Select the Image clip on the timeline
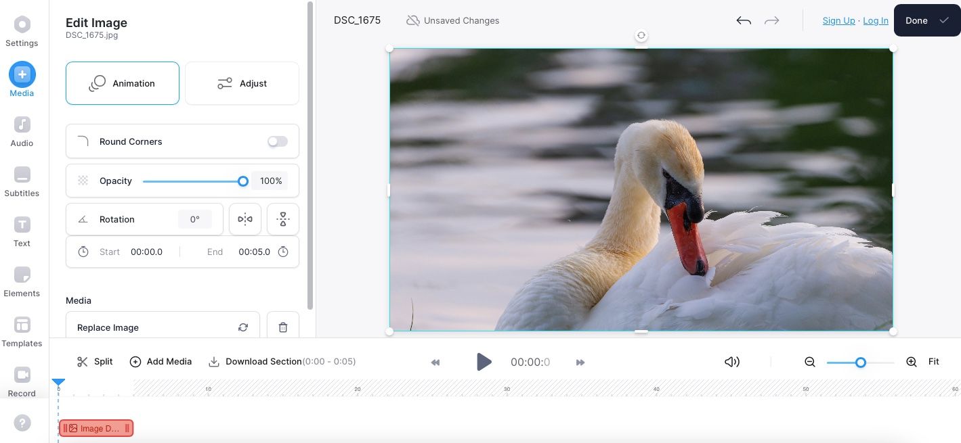This screenshot has height=443, width=961. 95,428
